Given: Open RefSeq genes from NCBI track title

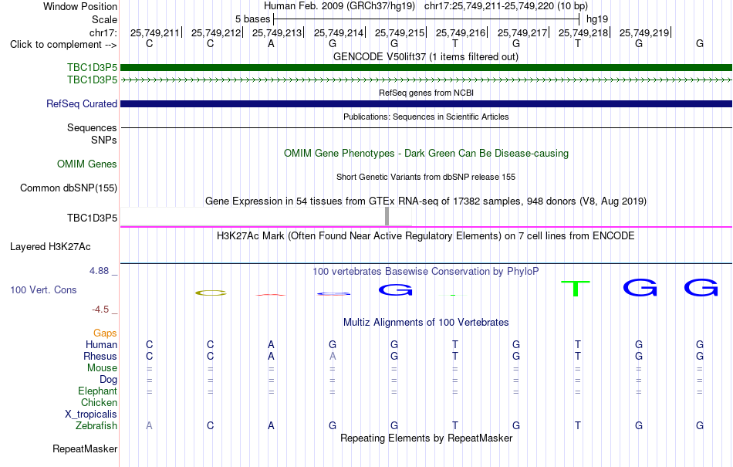Looking at the screenshot, I should [x=426, y=93].
